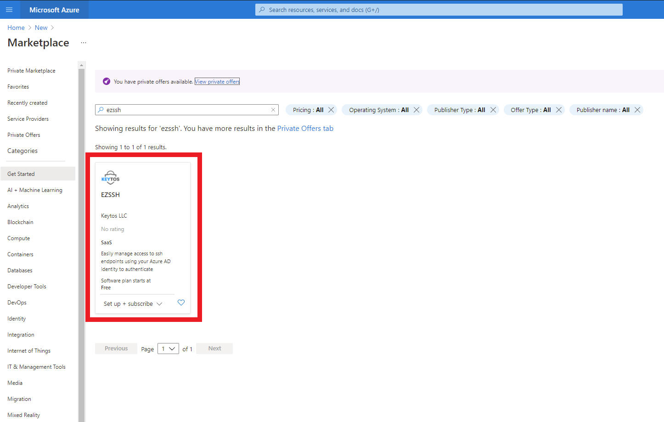Open the Pricing filter
The image size is (664, 422).
coord(308,110)
